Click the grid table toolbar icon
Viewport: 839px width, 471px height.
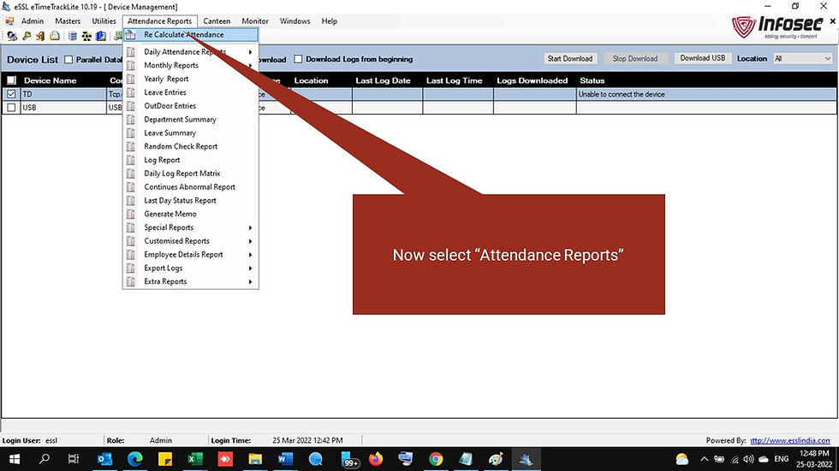click(72, 36)
